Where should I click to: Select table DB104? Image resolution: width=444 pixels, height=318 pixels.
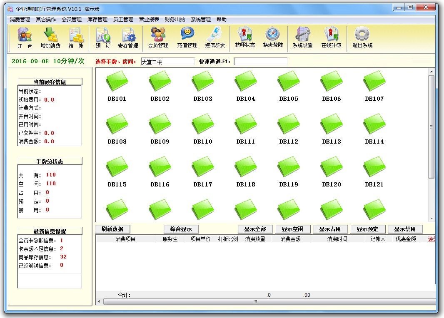[x=245, y=86]
